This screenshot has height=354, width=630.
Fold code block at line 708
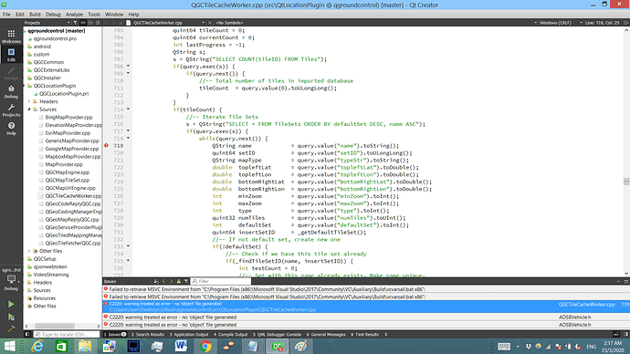pyautogui.click(x=128, y=67)
